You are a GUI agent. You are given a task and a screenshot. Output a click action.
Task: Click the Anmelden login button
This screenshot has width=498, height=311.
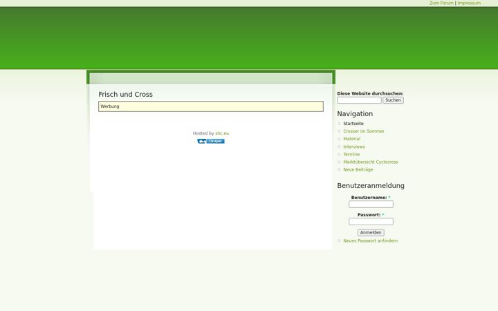coord(371,233)
